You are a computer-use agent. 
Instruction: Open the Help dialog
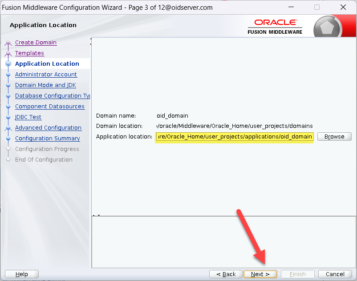pyautogui.click(x=21, y=274)
